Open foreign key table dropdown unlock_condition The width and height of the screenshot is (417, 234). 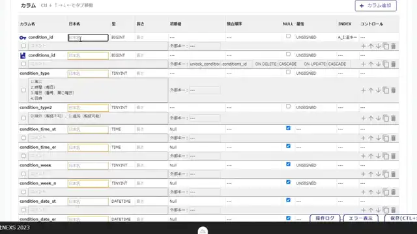point(205,64)
